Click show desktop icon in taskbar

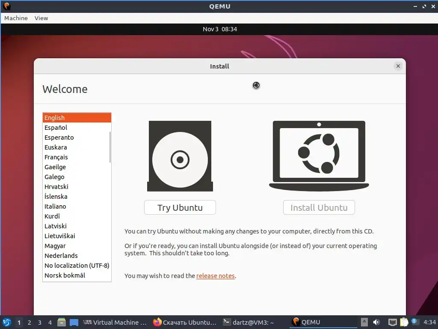point(74,323)
